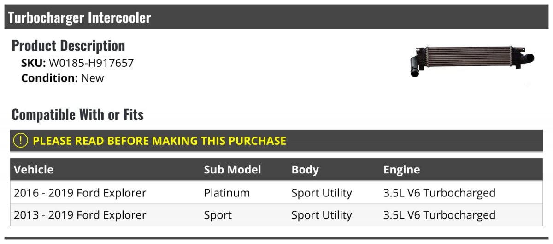Click the 3.5L V6 Turbocharged Sport engine cell
The image size is (553, 244).
(439, 215)
